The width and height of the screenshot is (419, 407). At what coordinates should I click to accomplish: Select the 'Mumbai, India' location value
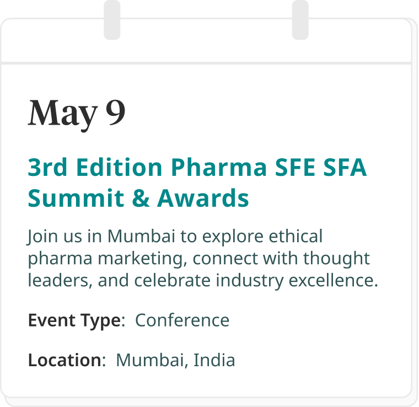[x=175, y=361]
